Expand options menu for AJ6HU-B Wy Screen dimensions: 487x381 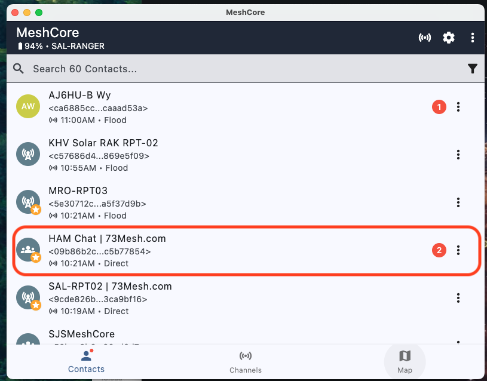click(x=458, y=107)
